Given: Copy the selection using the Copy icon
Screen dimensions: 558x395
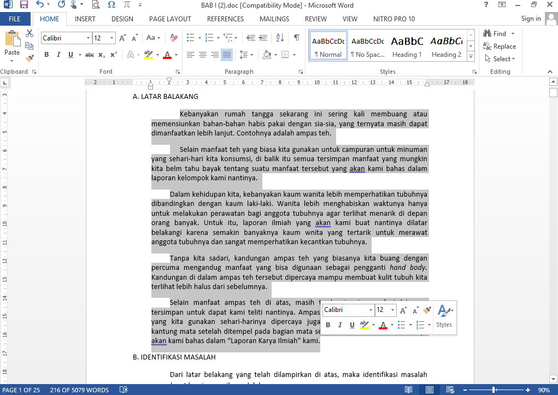Looking at the screenshot, I should point(30,45).
